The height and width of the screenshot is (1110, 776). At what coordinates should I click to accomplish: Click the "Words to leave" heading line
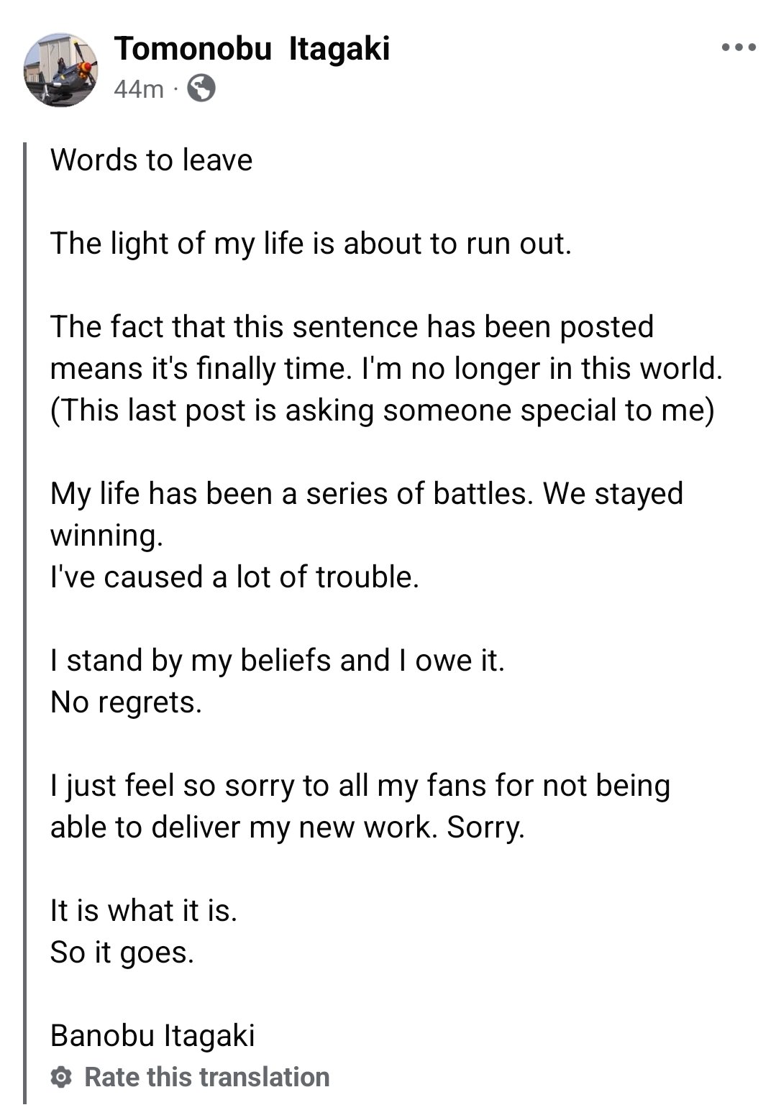[x=152, y=160]
